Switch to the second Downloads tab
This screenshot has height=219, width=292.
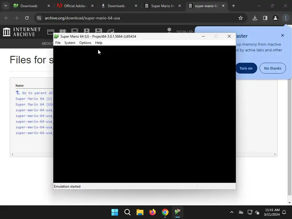(119, 6)
